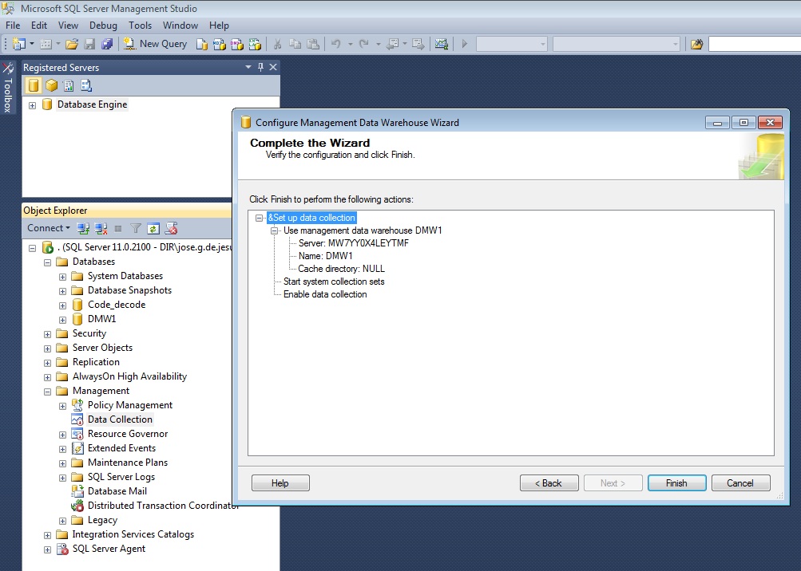This screenshot has height=571, width=801.
Task: Collapse Use management data warehouse DMW1 node
Action: click(x=275, y=230)
